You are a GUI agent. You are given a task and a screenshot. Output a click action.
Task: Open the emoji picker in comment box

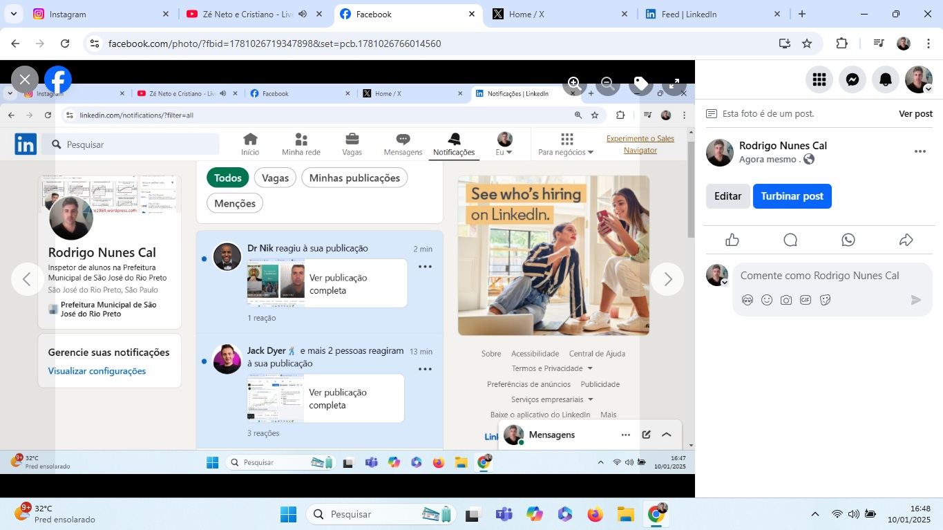pyautogui.click(x=767, y=300)
